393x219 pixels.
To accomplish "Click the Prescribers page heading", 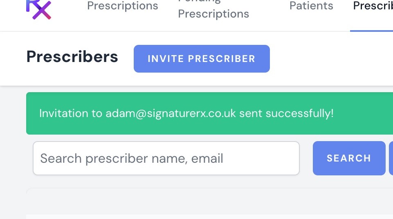I will [x=72, y=57].
